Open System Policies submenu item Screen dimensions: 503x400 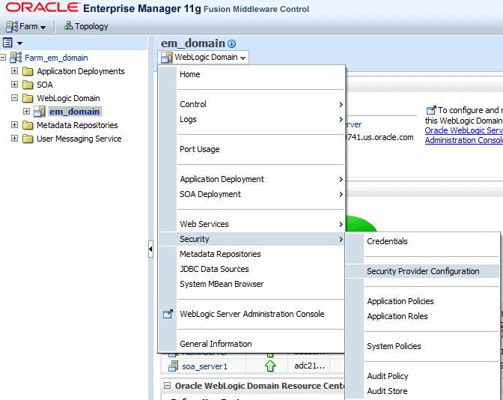[422, 346]
